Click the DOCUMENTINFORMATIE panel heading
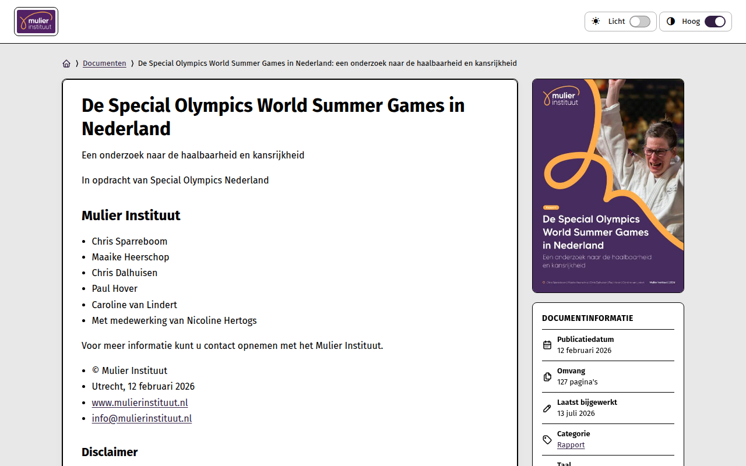746x466 pixels. click(x=587, y=318)
